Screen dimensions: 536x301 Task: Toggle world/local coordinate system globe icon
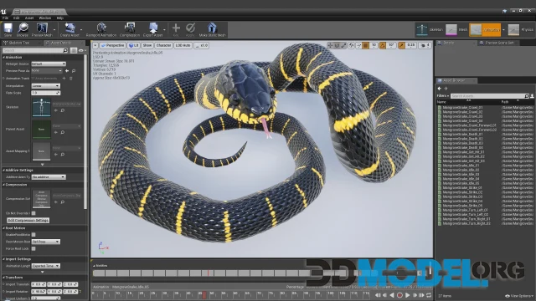[x=351, y=45]
